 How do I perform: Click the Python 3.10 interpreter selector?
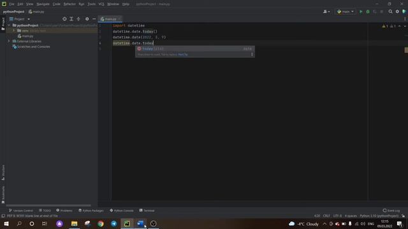point(379,216)
